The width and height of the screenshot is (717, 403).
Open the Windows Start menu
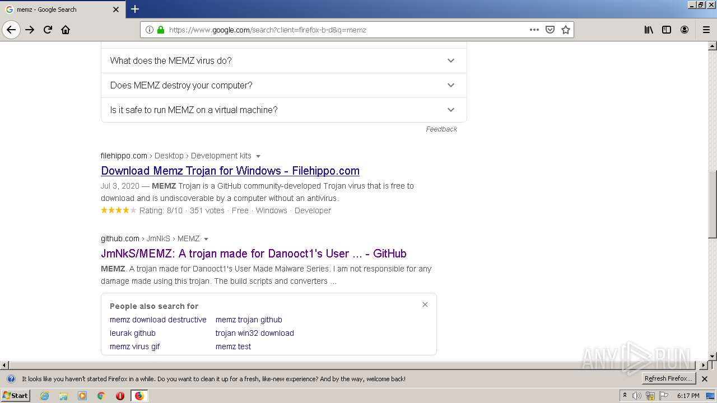pyautogui.click(x=15, y=396)
